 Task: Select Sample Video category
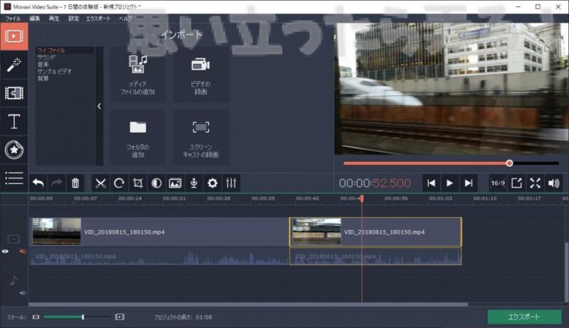[55, 71]
